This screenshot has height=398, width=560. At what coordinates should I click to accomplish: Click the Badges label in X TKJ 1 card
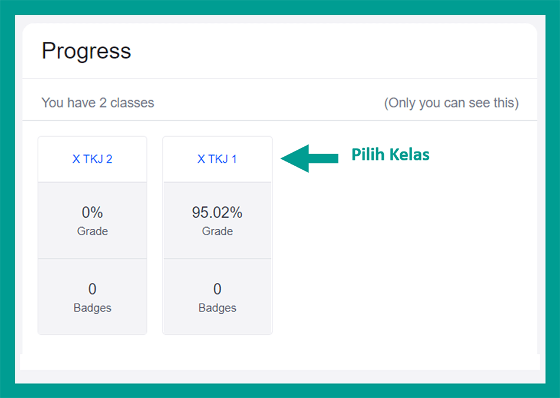coord(217,308)
